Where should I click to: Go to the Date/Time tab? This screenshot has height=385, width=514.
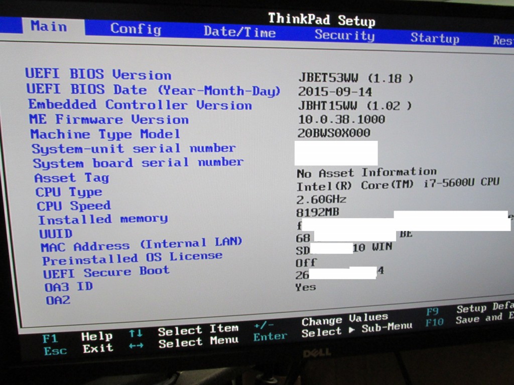point(239,32)
